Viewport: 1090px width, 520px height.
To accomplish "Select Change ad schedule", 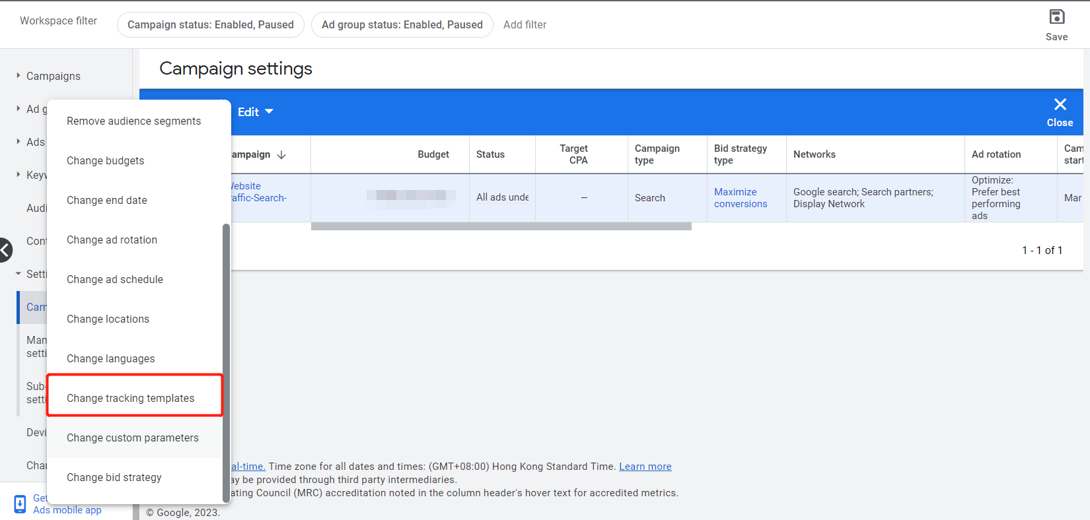I will pyautogui.click(x=134, y=280).
